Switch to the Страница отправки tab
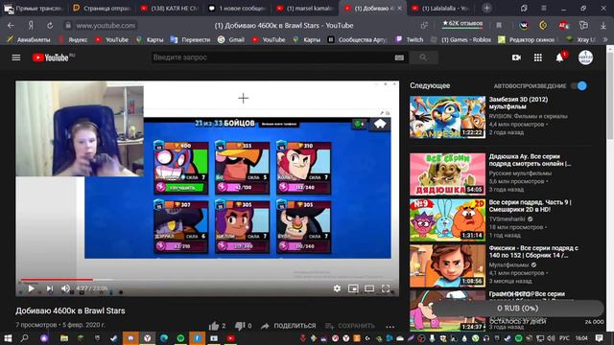 102,8
